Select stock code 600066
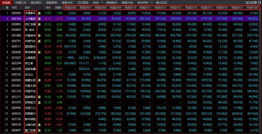The height and width of the screenshot is (134, 262). (x=16, y=13)
